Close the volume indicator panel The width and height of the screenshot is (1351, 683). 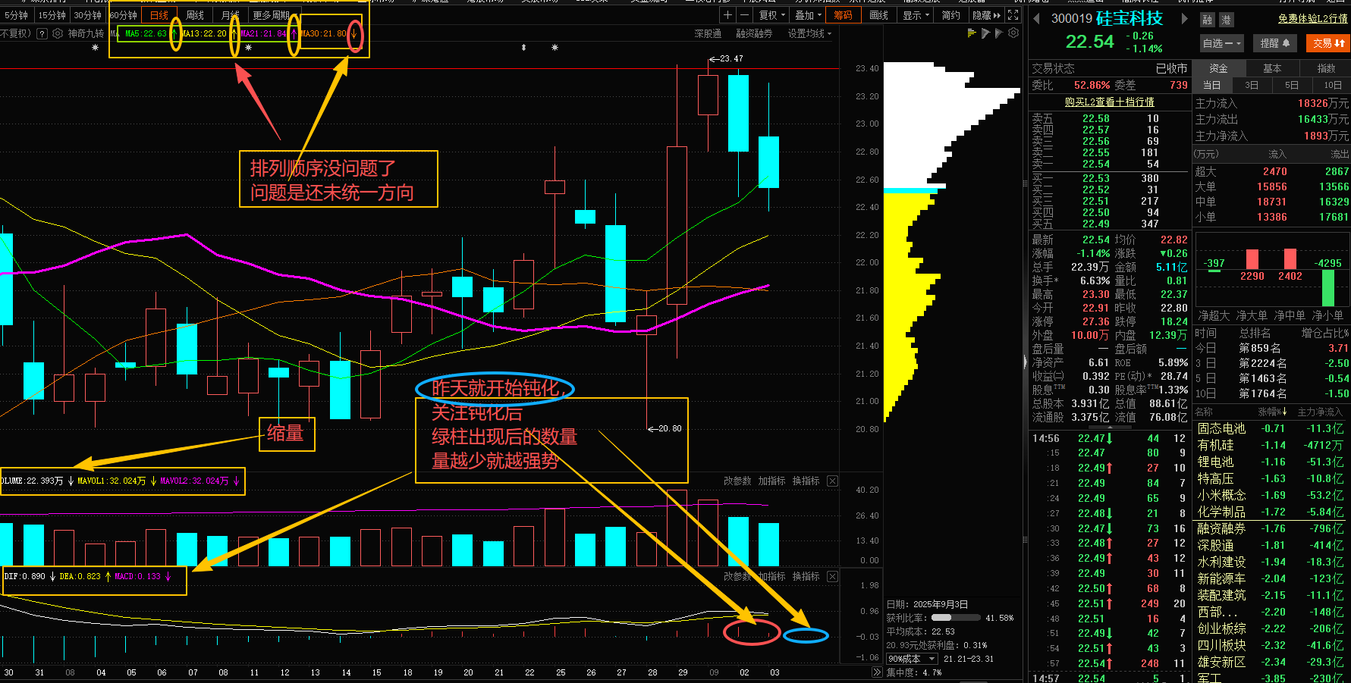tap(832, 481)
